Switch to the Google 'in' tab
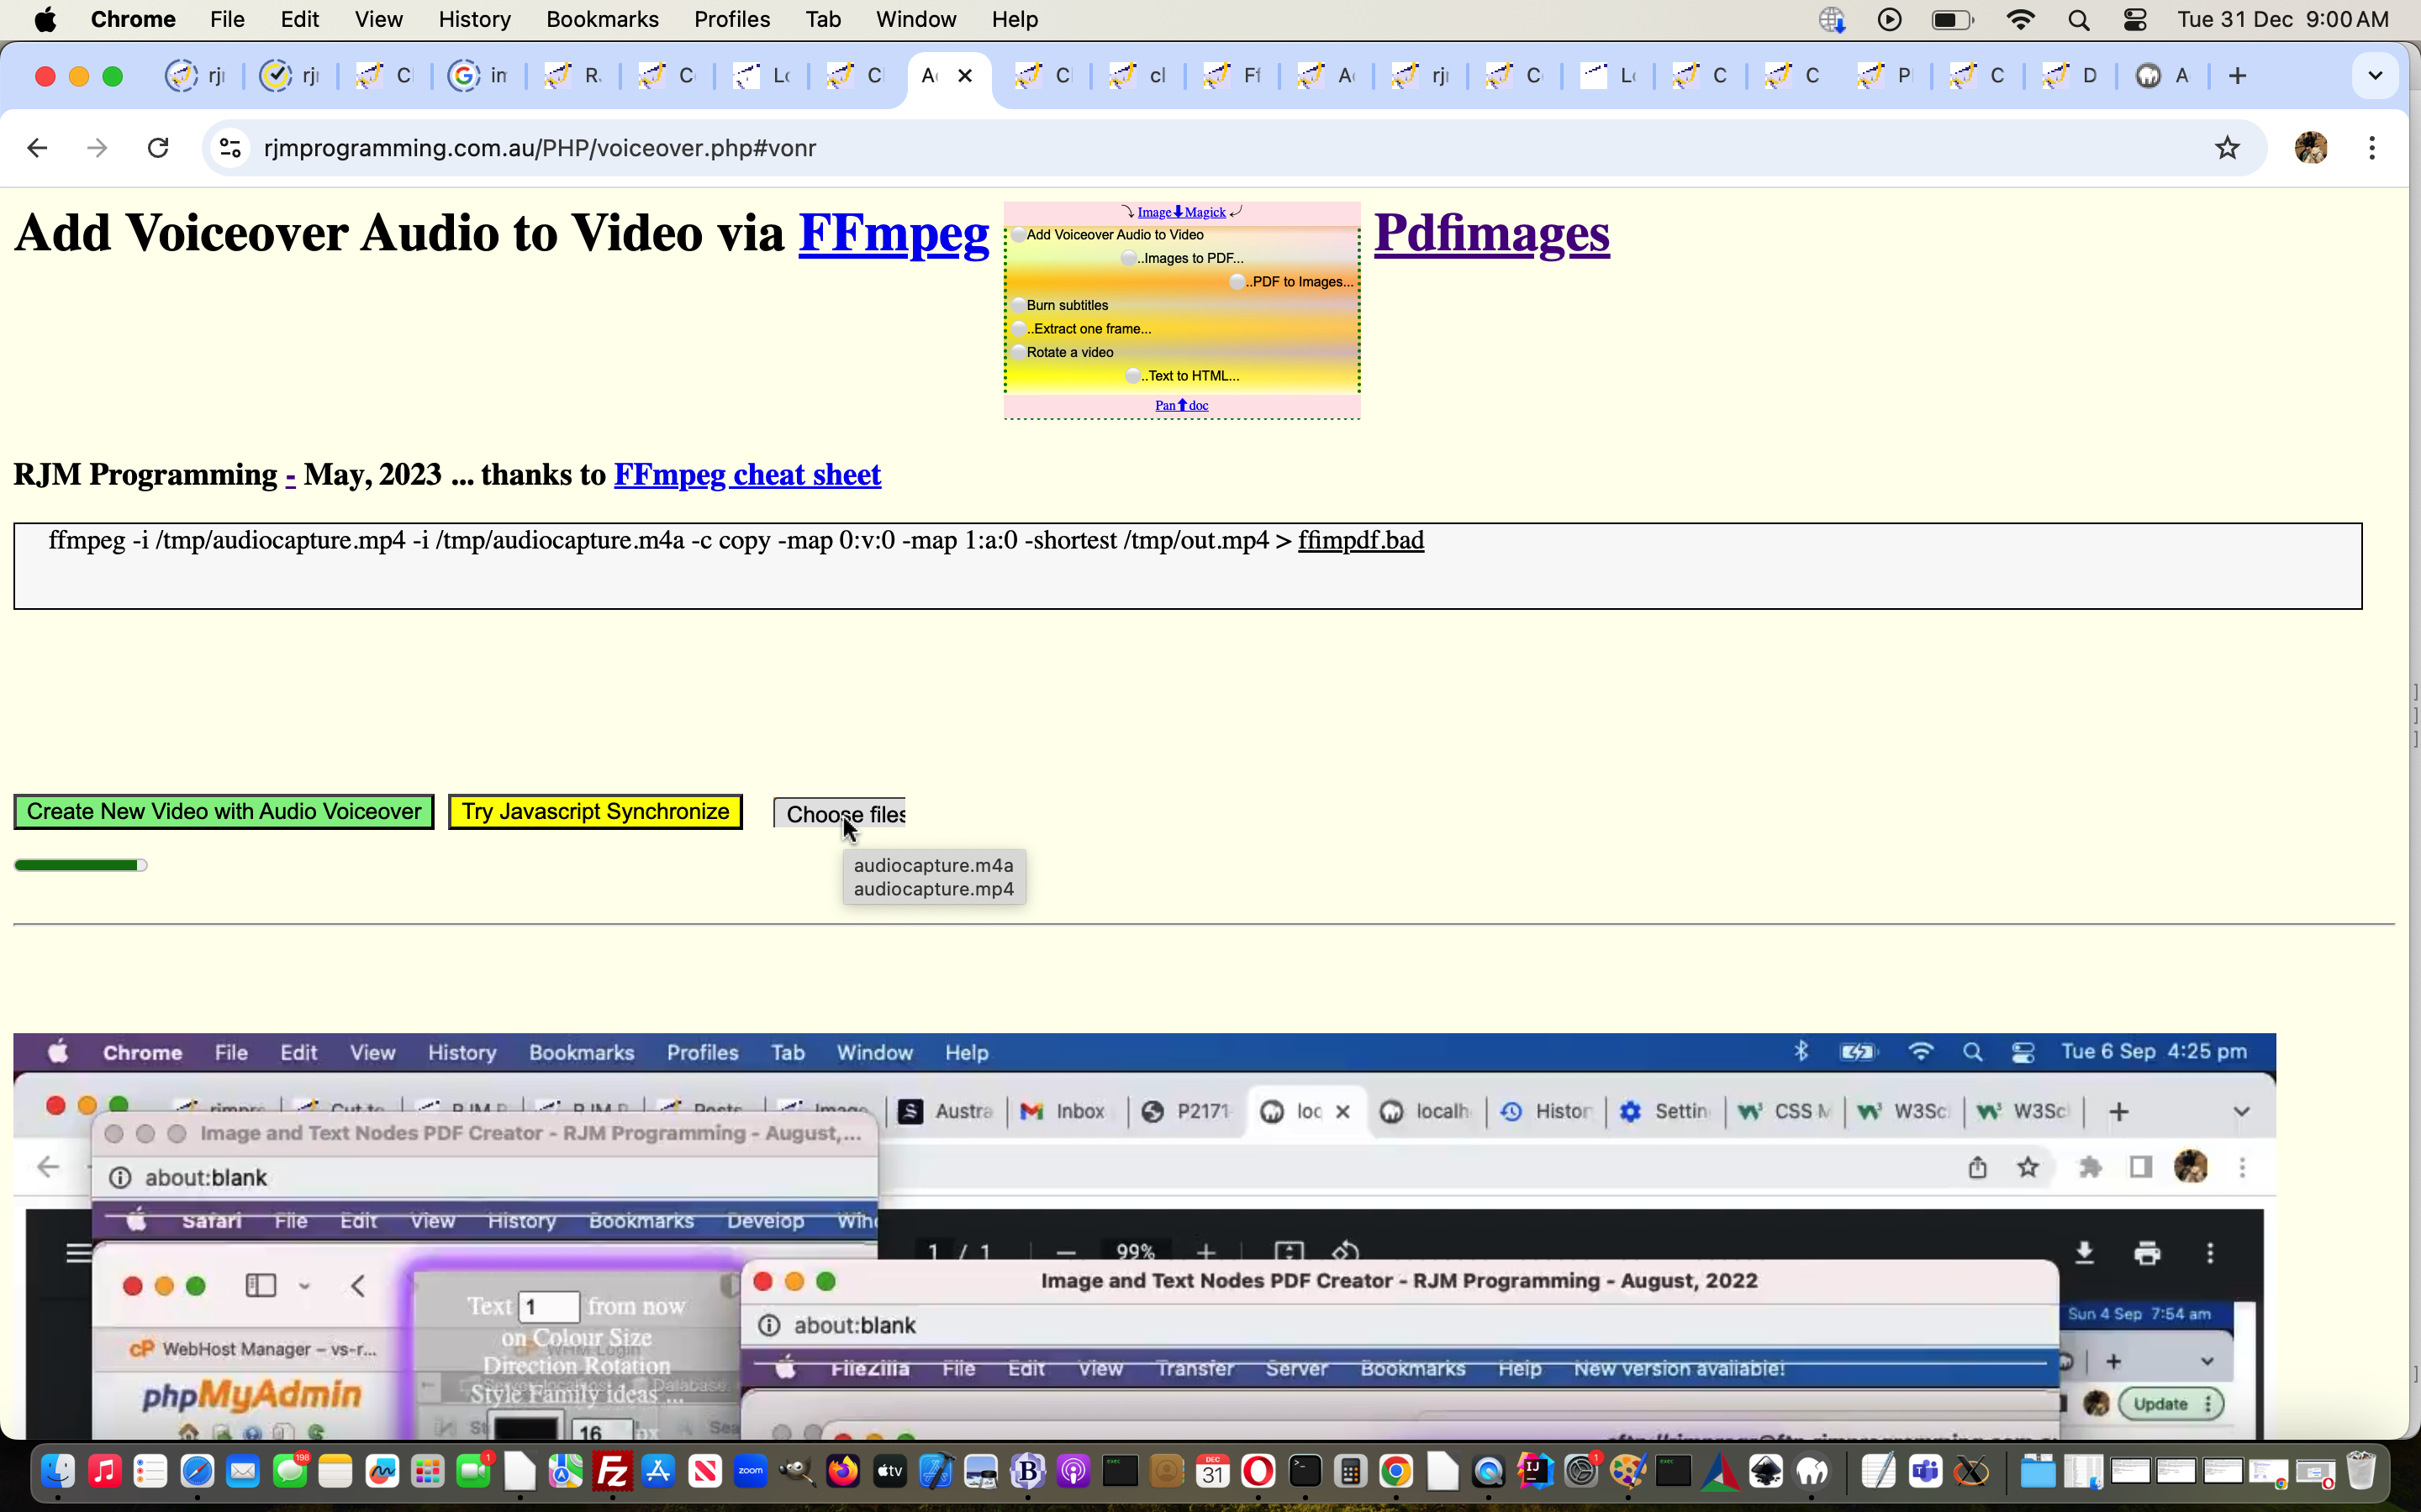2421x1512 pixels. (x=479, y=76)
